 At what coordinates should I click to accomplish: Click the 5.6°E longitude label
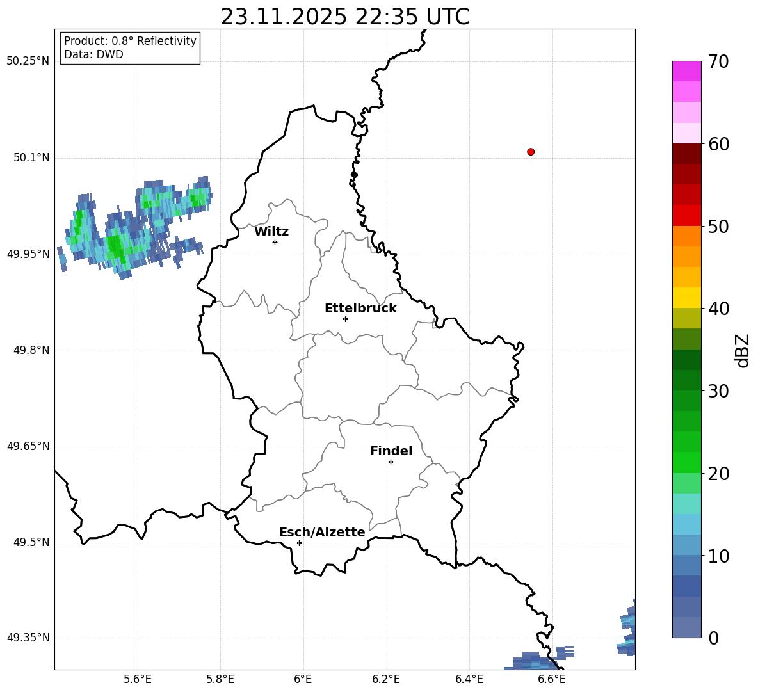point(138,679)
